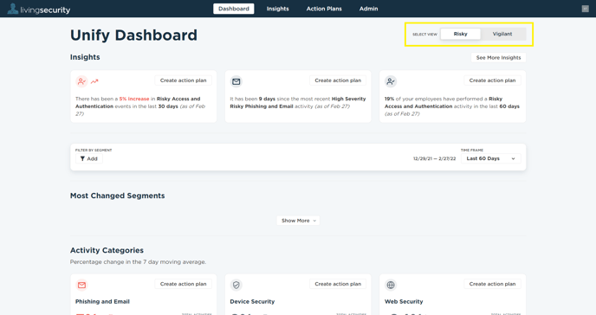Image resolution: width=596 pixels, height=315 pixels.
Task: Click the time frame dropdown chevron
Action: pyautogui.click(x=513, y=158)
